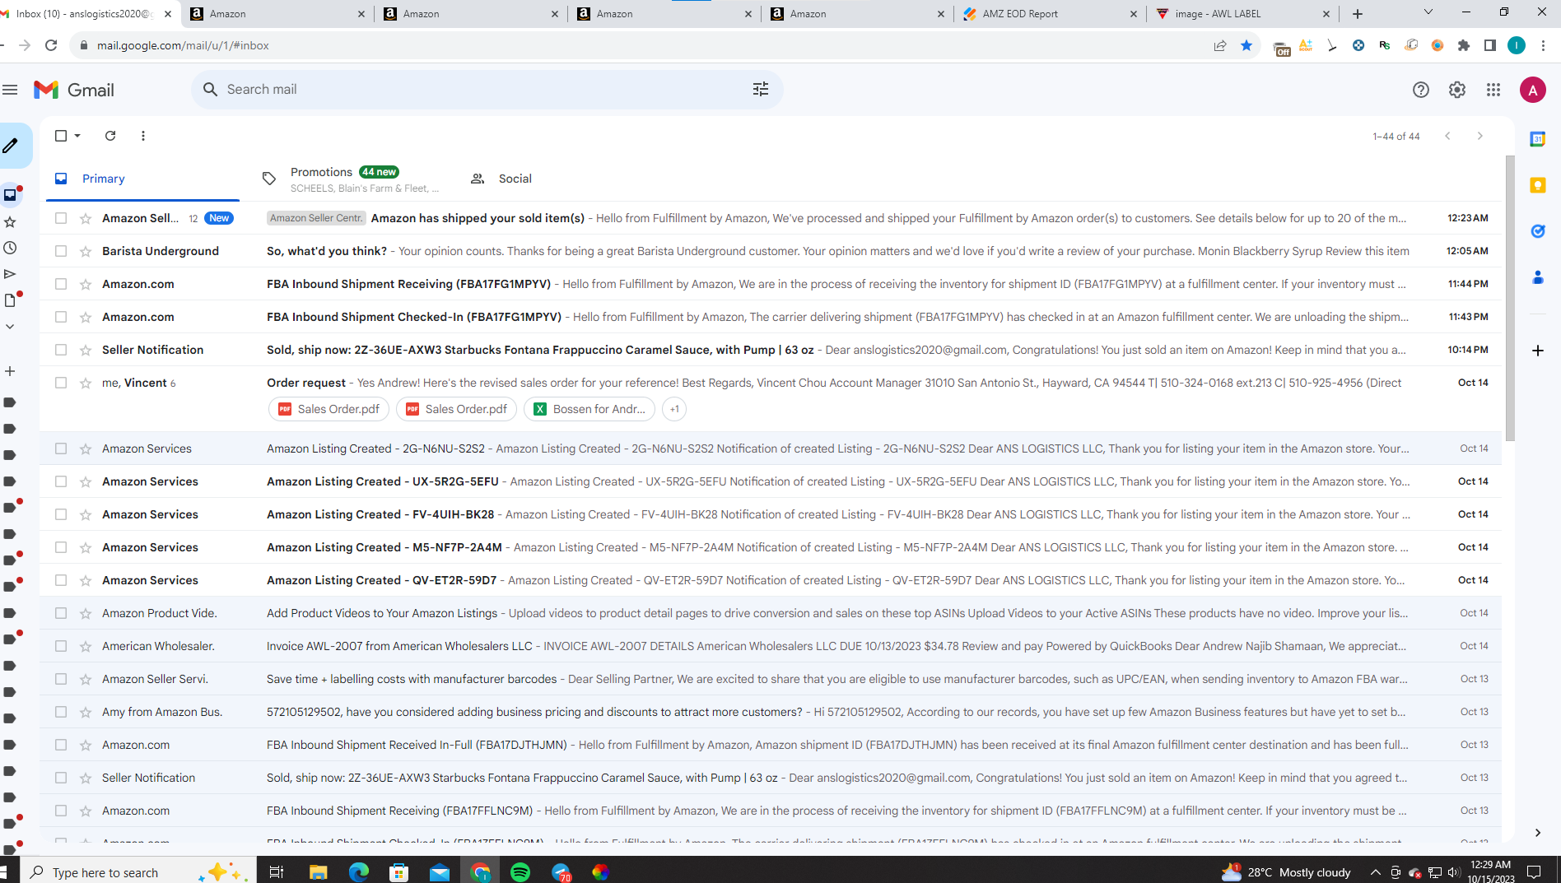Check the Order request email checkbox
Screen dimensions: 1561x883
61,383
